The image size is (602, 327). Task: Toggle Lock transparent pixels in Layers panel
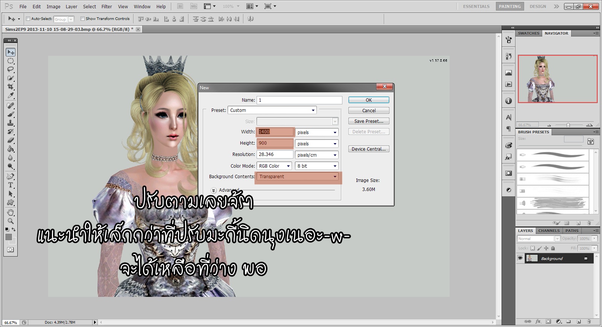(532, 248)
